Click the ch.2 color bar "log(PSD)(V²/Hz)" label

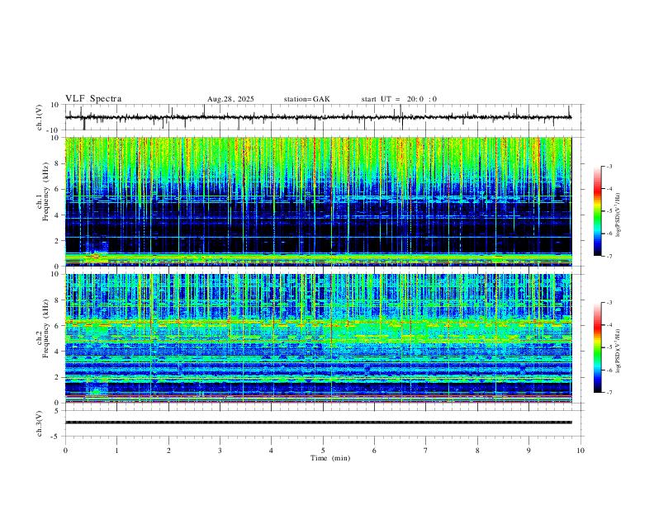[618, 352]
